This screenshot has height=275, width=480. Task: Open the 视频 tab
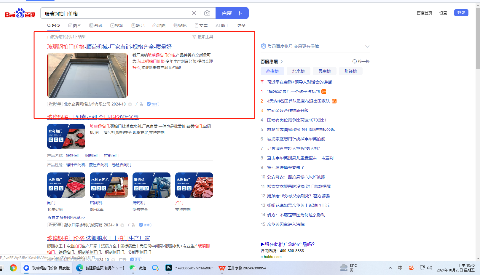point(117,25)
